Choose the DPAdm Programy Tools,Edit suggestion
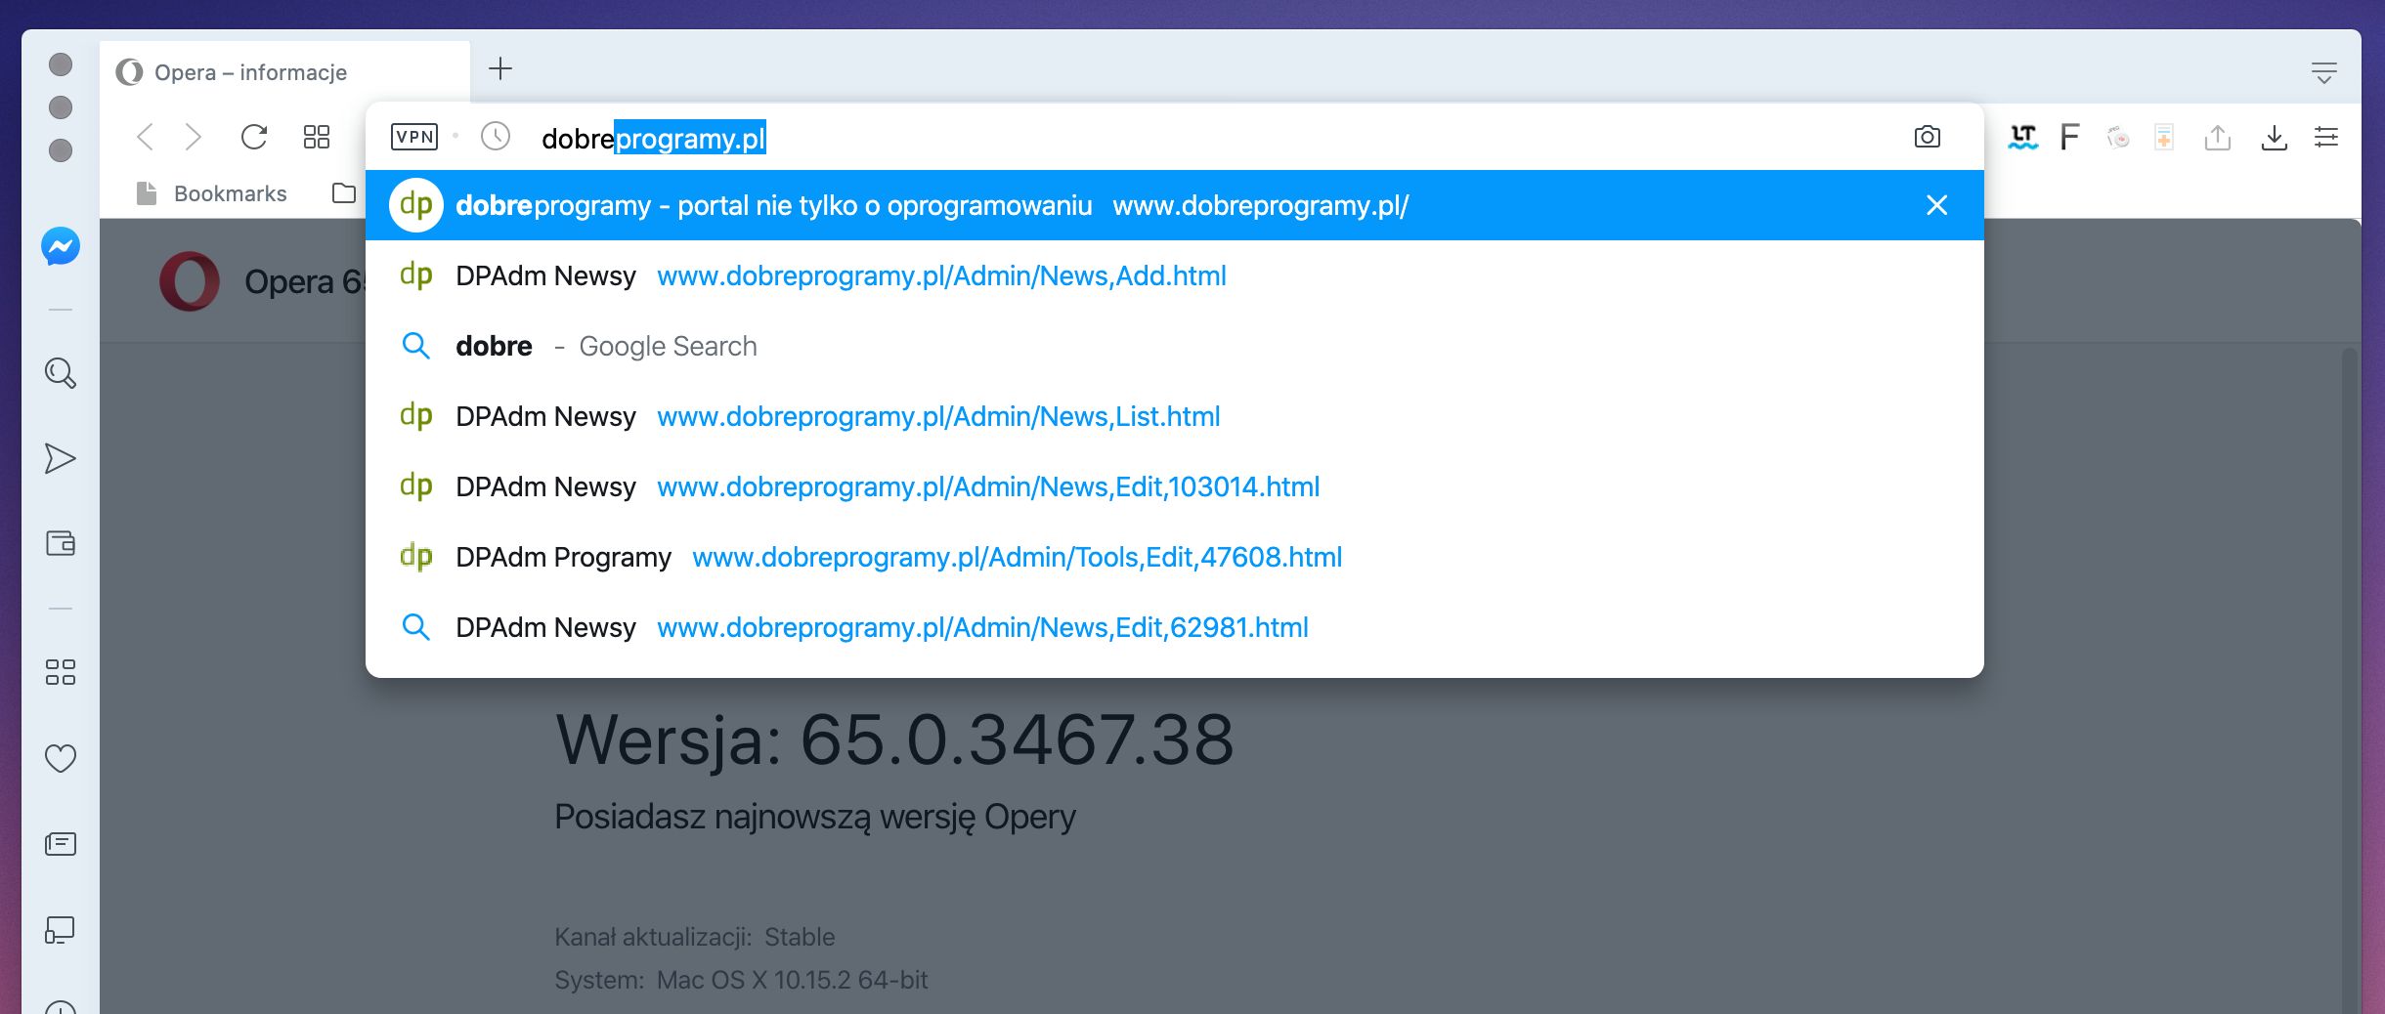Viewport: 2385px width, 1014px height. [x=1175, y=557]
